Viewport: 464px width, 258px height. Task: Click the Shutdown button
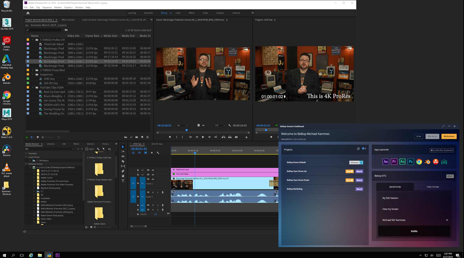pyautogui.click(x=449, y=136)
